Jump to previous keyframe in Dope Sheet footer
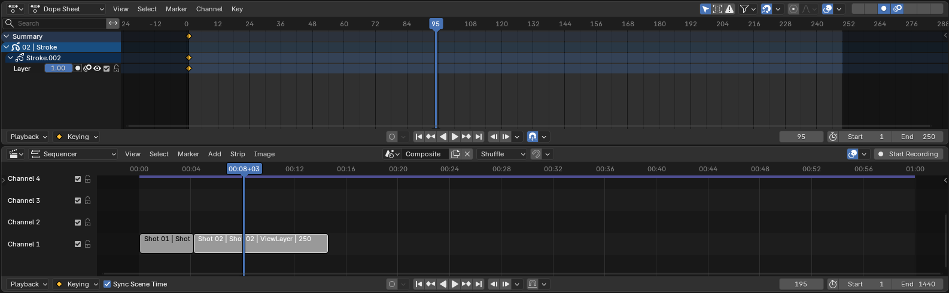This screenshot has width=949, height=293. tap(430, 137)
